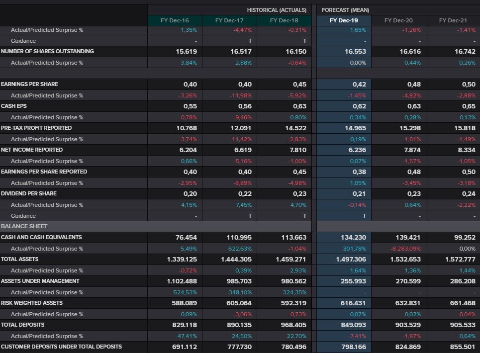Click the top Guidance T marker for FY Dec-18
This screenshot has height=353, width=480.
(304, 41)
